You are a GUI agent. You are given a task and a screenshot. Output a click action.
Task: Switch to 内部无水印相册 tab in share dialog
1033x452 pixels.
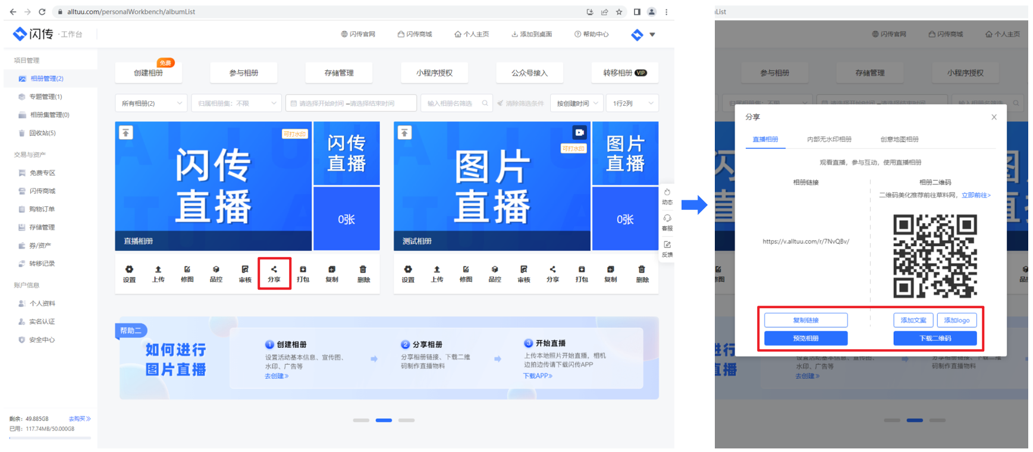tap(829, 139)
